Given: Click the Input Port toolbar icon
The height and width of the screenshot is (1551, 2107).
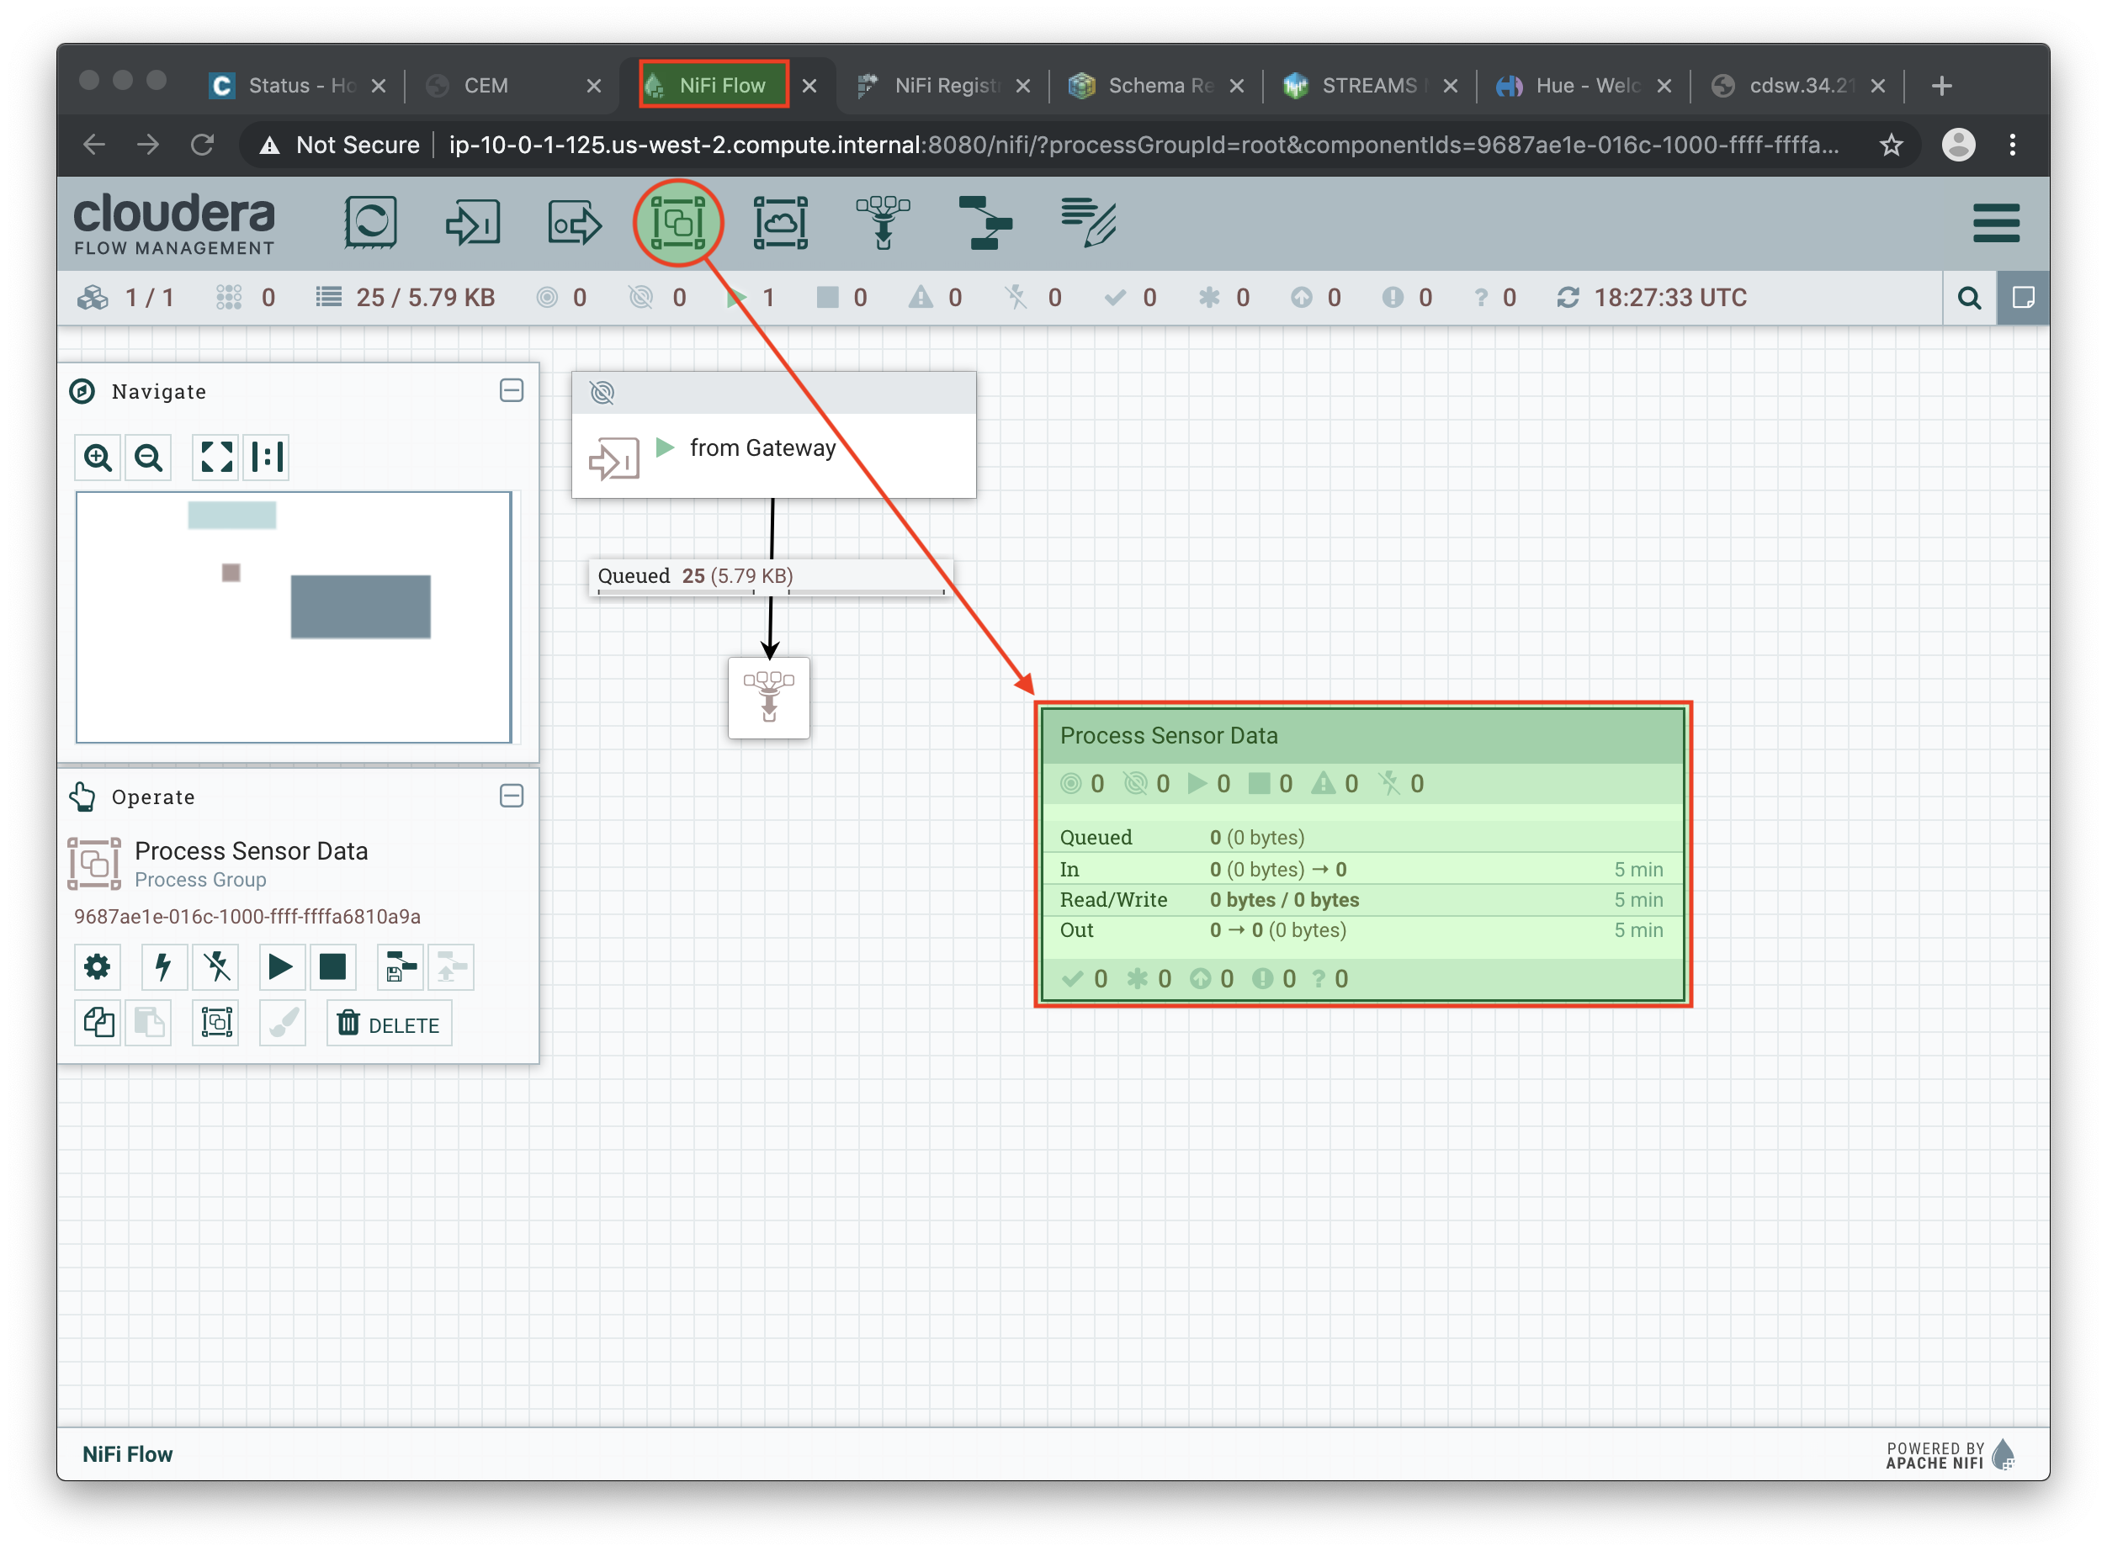Looking at the screenshot, I should 473,223.
